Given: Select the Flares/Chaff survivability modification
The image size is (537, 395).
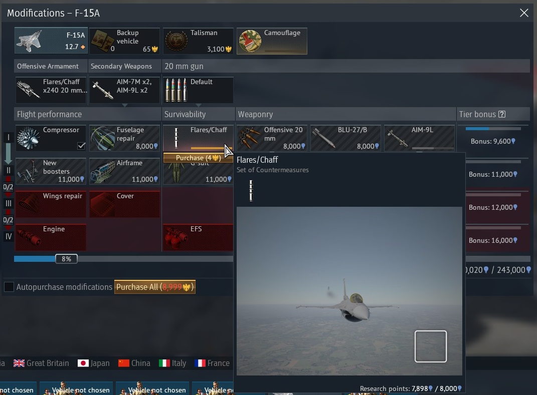Looking at the screenshot, I should click(198, 138).
